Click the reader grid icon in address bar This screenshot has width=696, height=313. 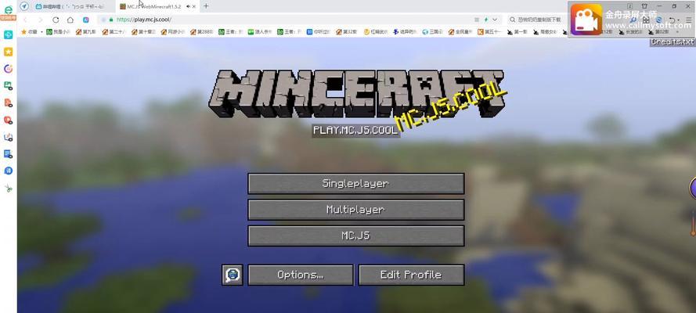477,20
